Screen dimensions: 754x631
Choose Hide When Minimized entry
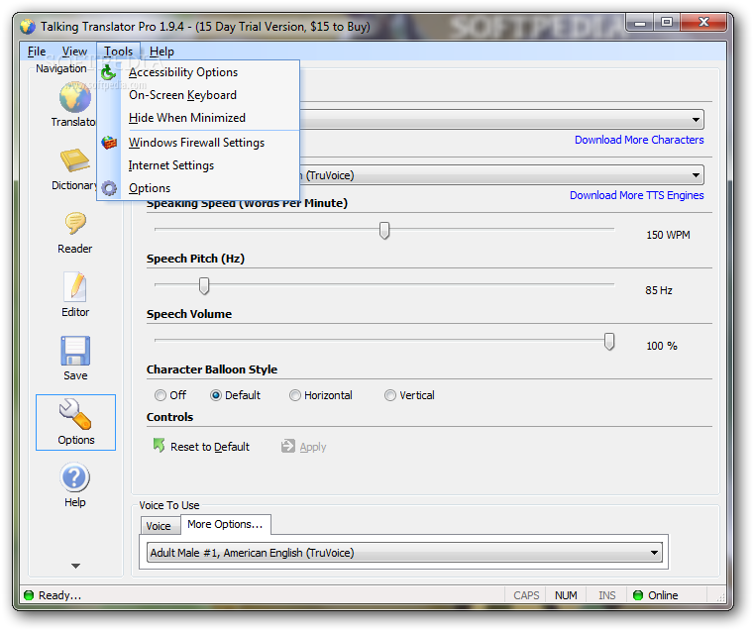click(198, 118)
